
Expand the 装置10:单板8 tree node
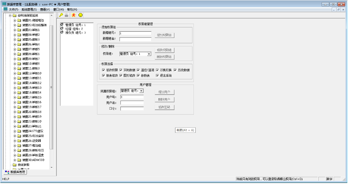(14, 63)
